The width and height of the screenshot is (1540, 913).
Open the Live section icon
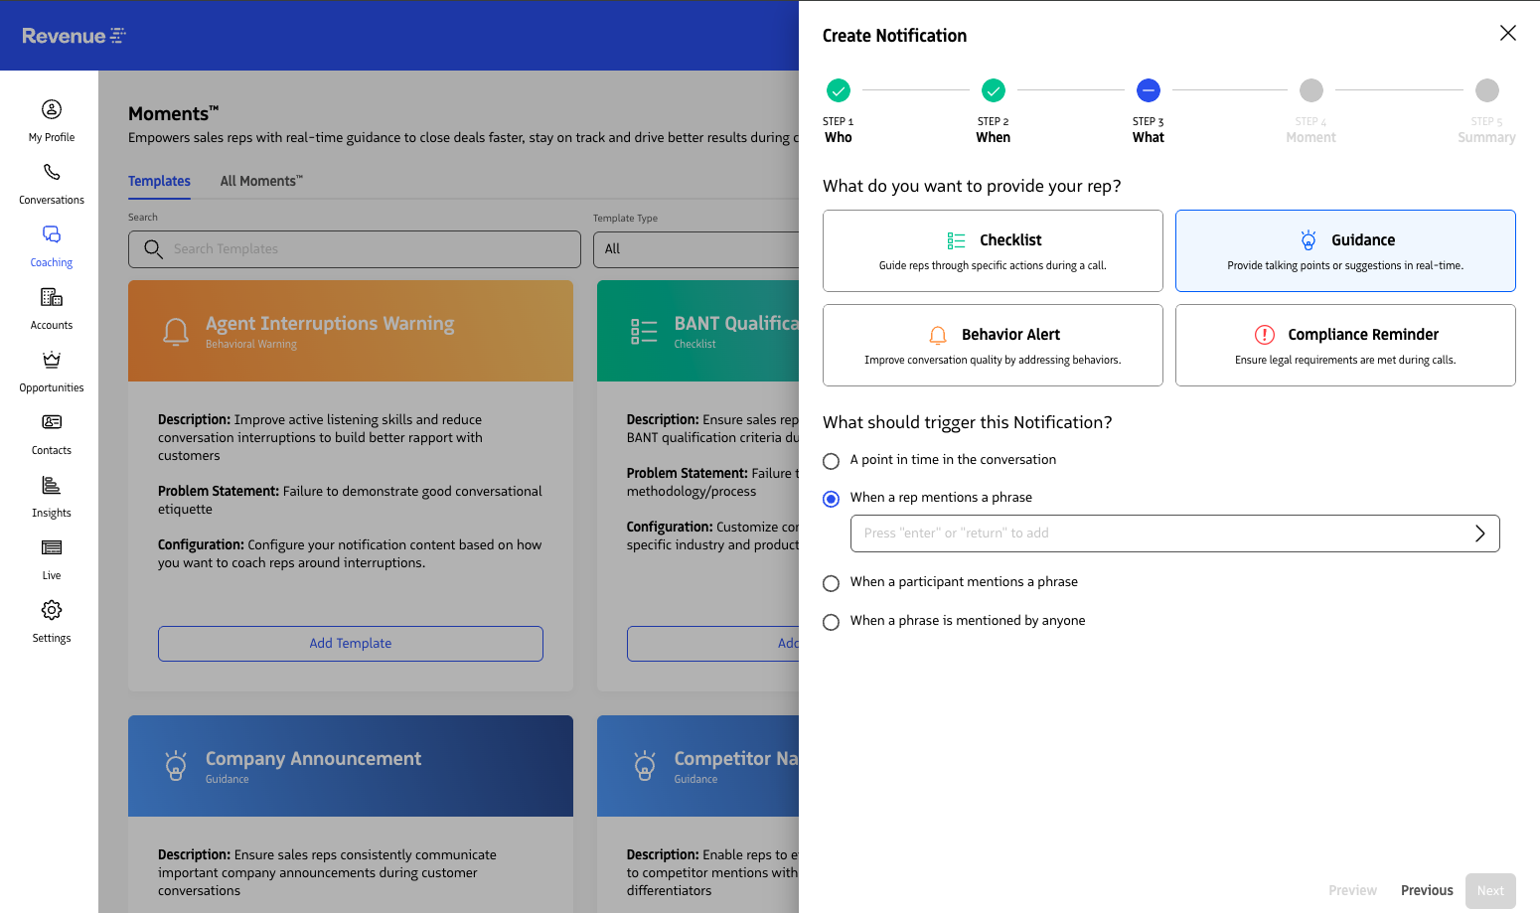(52, 548)
